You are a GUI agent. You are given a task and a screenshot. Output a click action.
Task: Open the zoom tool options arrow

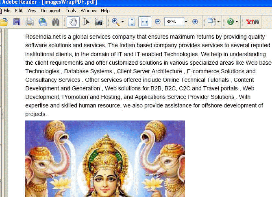[x=122, y=22]
